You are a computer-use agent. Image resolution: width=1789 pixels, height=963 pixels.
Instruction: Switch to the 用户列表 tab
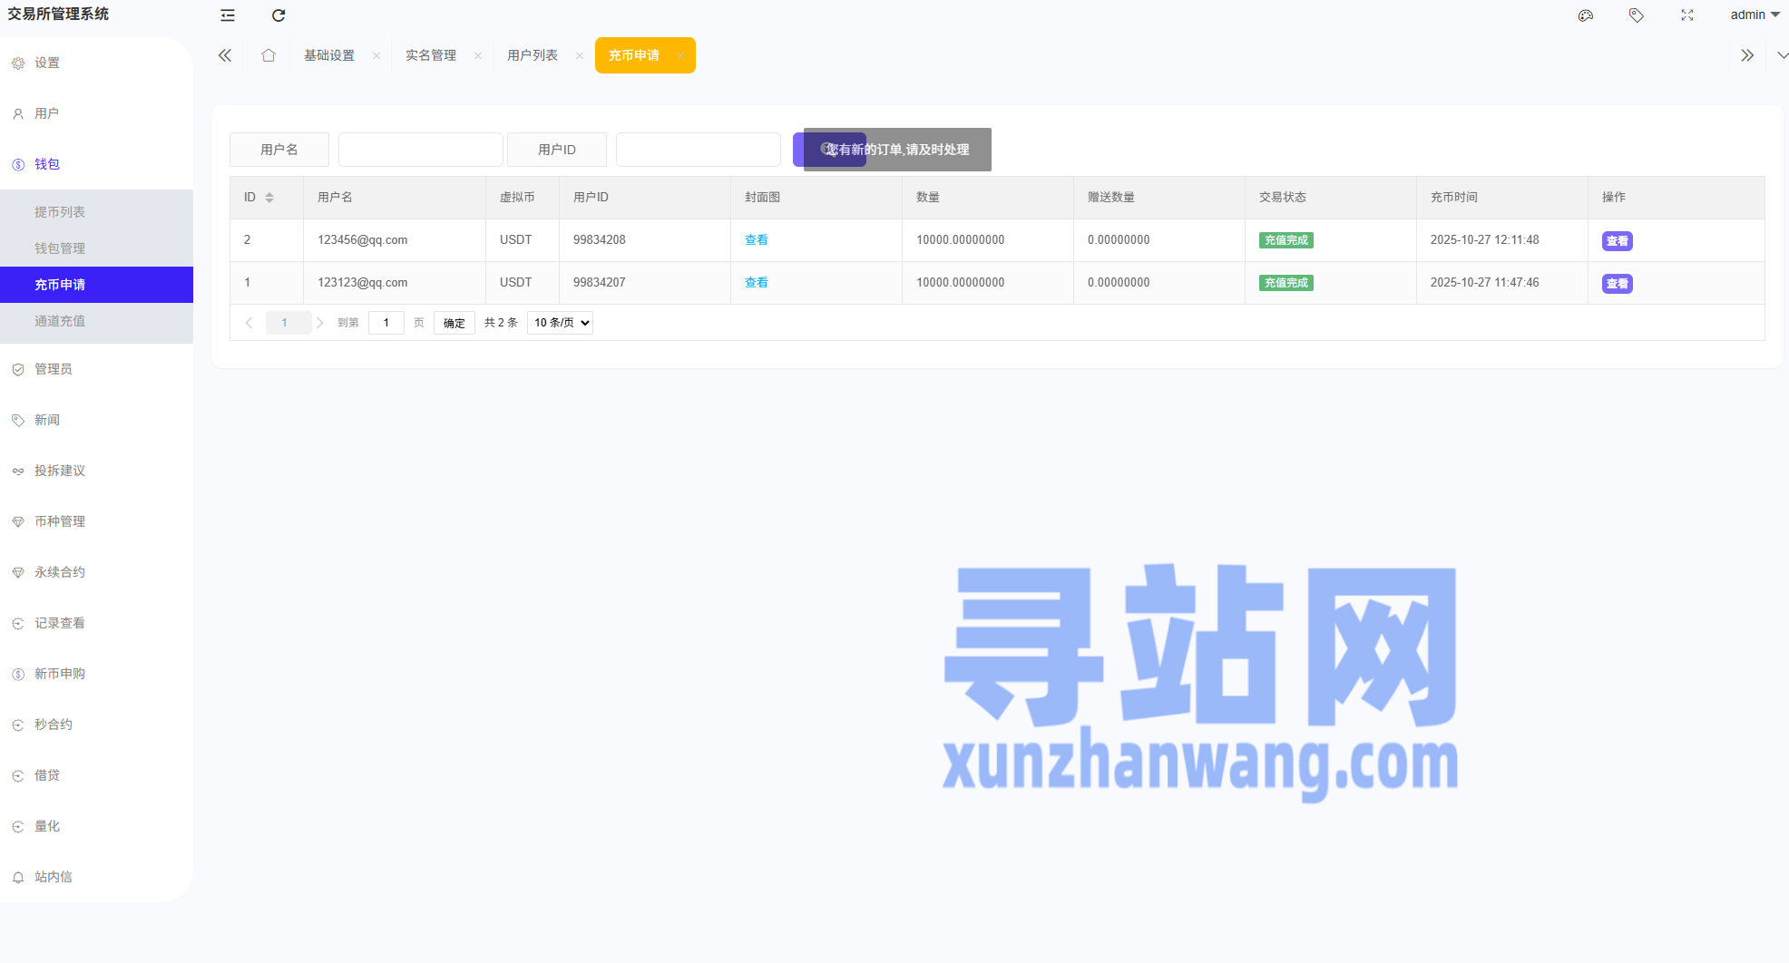533,55
